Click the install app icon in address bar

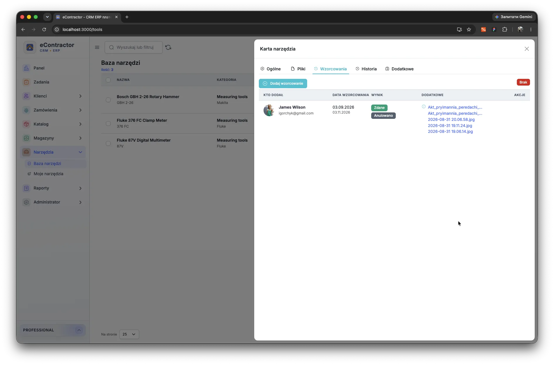(460, 29)
